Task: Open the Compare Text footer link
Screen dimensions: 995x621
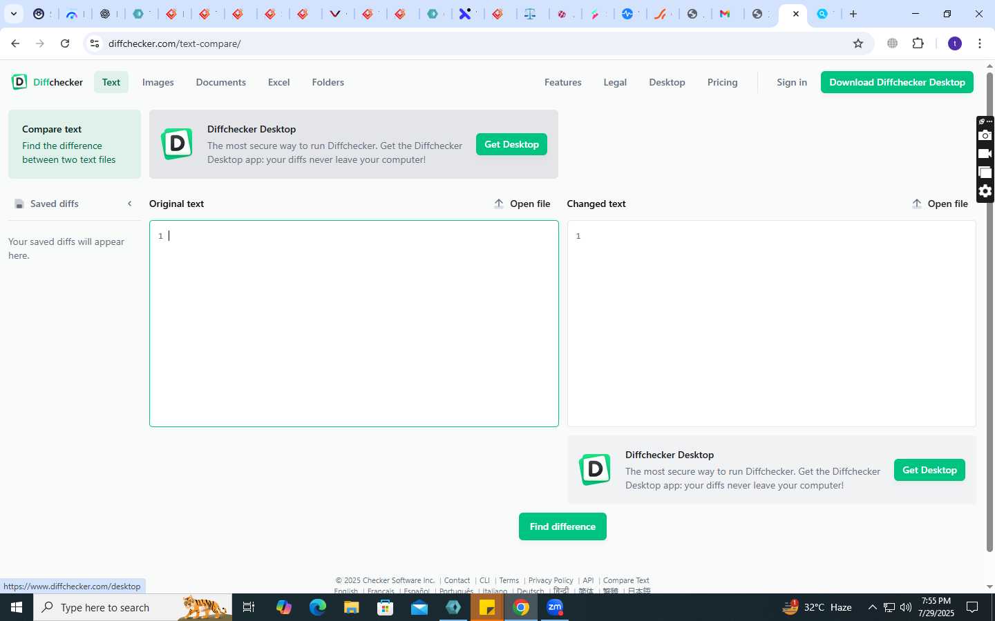Action: pyautogui.click(x=626, y=580)
